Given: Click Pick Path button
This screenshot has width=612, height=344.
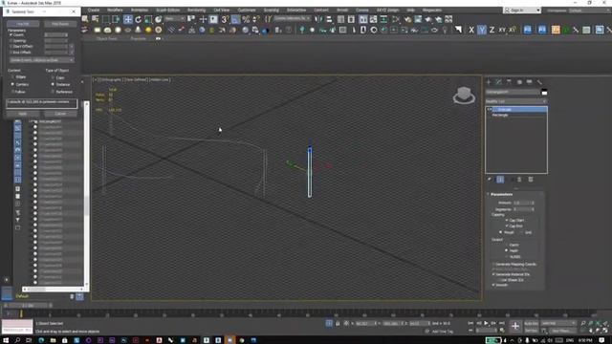Looking at the screenshot, I should point(23,24).
